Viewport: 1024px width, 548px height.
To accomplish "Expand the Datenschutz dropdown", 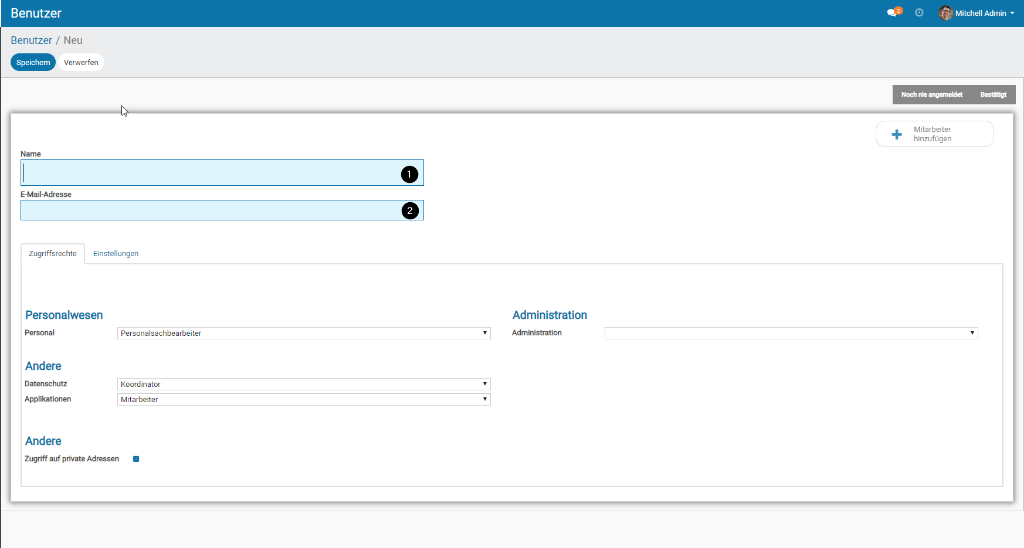I will [x=304, y=384].
